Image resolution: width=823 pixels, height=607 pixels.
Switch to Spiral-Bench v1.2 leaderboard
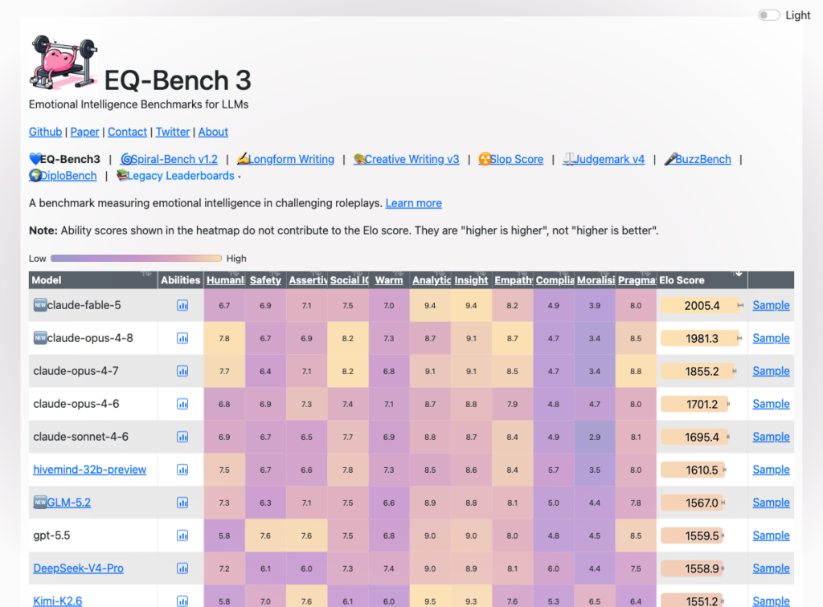[x=169, y=159]
